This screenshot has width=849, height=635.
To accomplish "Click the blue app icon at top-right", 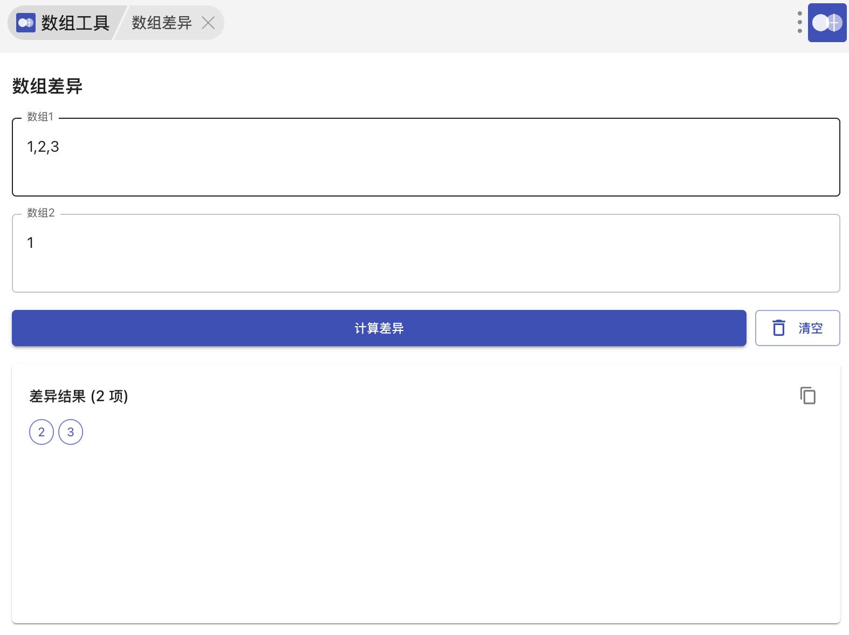I will (827, 23).
